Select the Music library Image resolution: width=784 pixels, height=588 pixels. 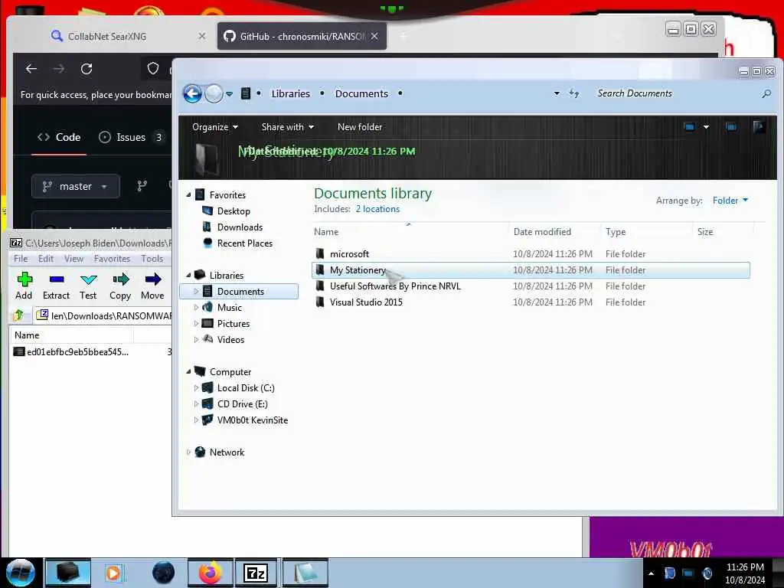229,308
